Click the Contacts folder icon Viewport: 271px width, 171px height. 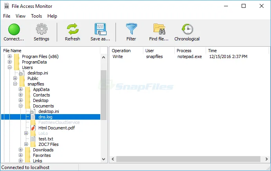tap(28, 95)
